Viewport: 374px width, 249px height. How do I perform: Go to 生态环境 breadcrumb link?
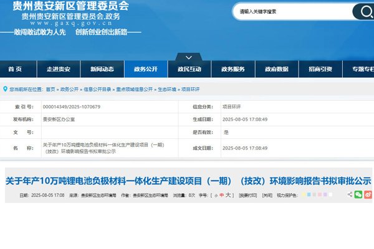tap(166, 90)
